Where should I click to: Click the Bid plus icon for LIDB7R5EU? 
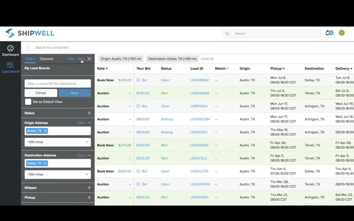[x=138, y=106]
